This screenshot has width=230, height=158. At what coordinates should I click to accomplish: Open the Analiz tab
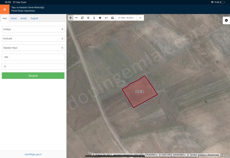[x=24, y=18]
